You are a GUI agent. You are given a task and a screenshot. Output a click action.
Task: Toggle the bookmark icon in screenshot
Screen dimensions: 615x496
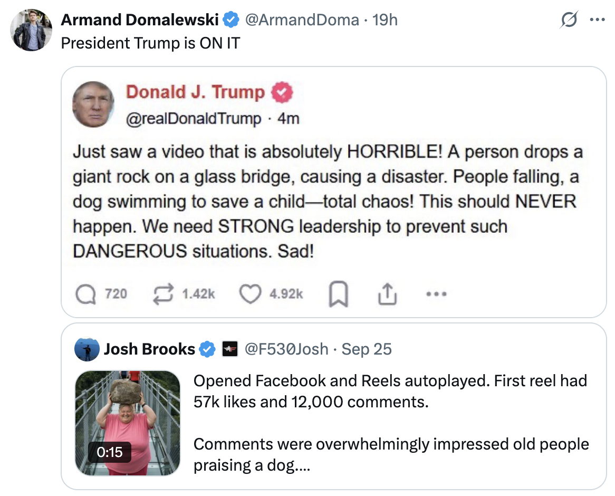[338, 294]
